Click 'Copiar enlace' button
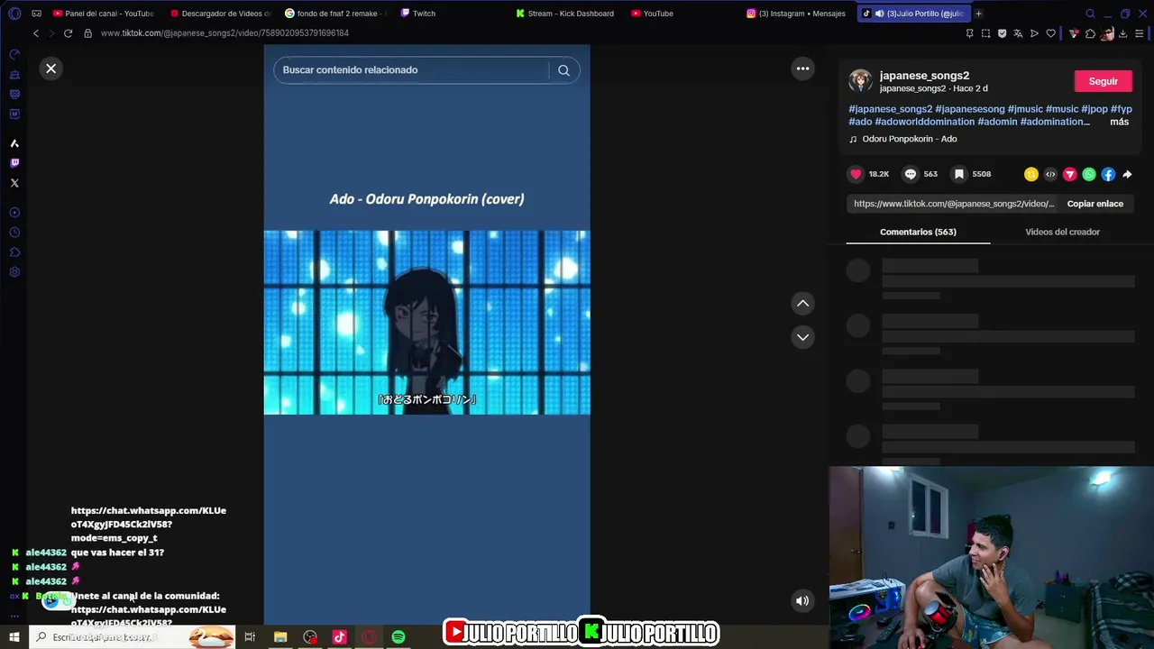Screen dimensions: 1154x649 coord(1094,204)
